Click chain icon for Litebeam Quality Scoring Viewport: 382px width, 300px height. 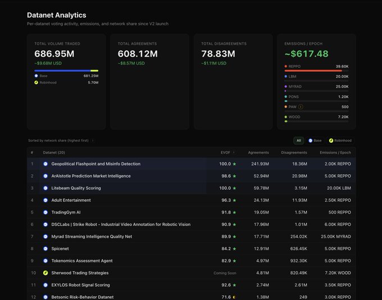46,188
